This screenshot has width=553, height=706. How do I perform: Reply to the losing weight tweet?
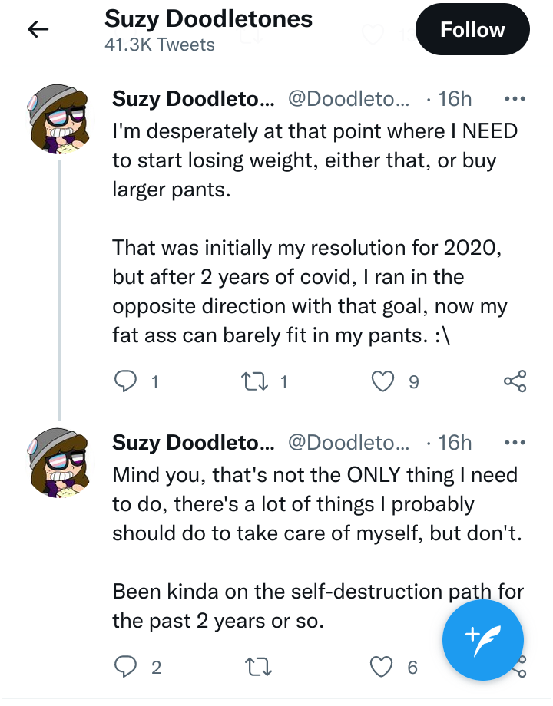(125, 381)
